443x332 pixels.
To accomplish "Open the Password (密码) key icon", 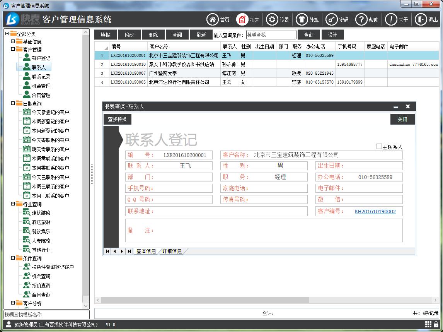I will 331,20.
